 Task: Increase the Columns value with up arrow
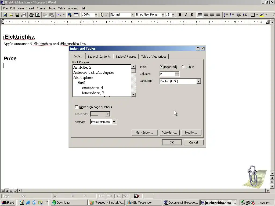pos(177,73)
